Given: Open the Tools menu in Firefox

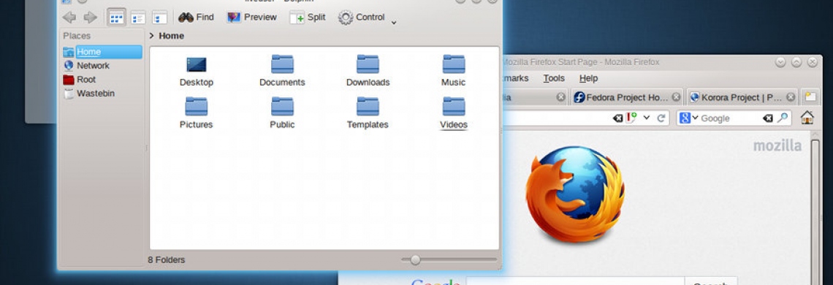Looking at the screenshot, I should pyautogui.click(x=554, y=78).
